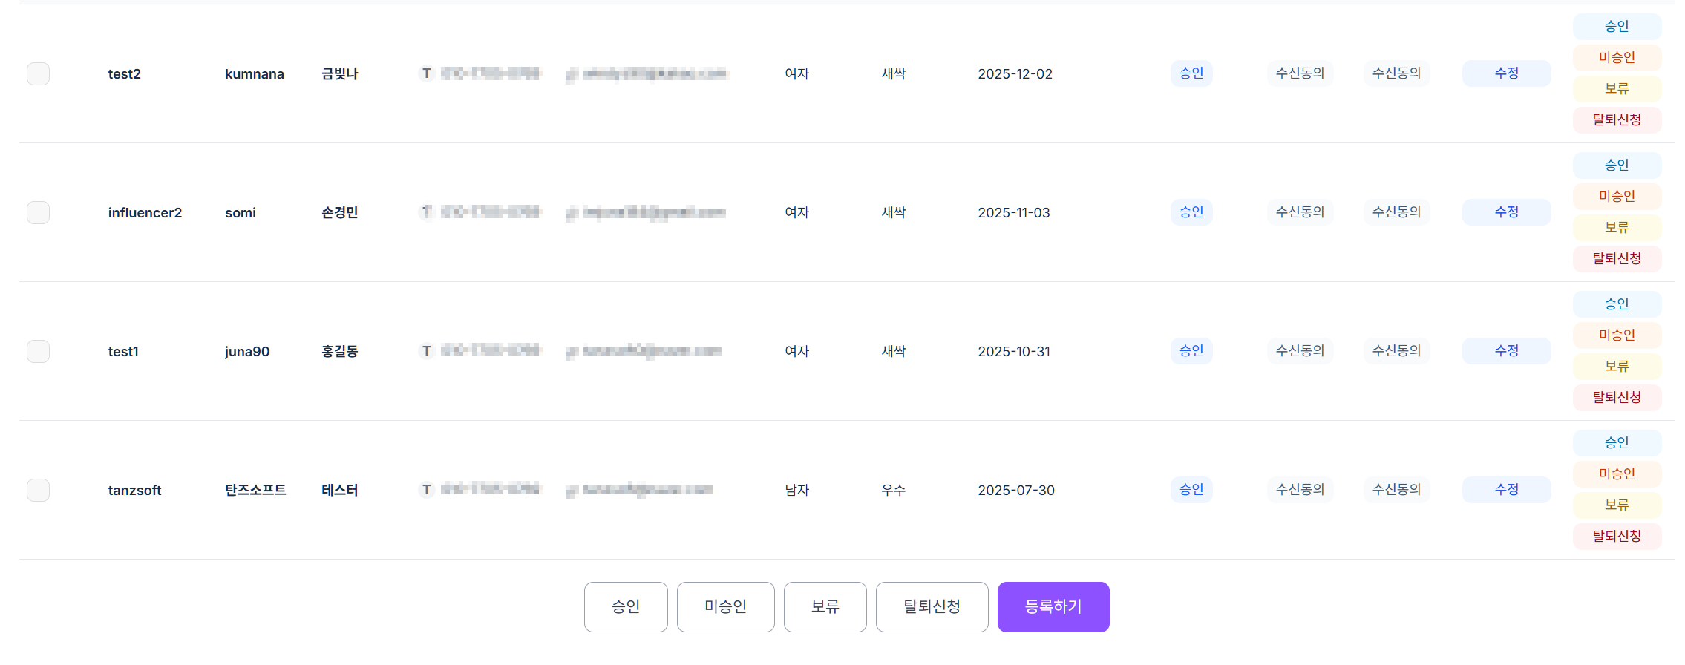Click the T phone icon in test1 row
The height and width of the screenshot is (665, 1685).
click(426, 351)
